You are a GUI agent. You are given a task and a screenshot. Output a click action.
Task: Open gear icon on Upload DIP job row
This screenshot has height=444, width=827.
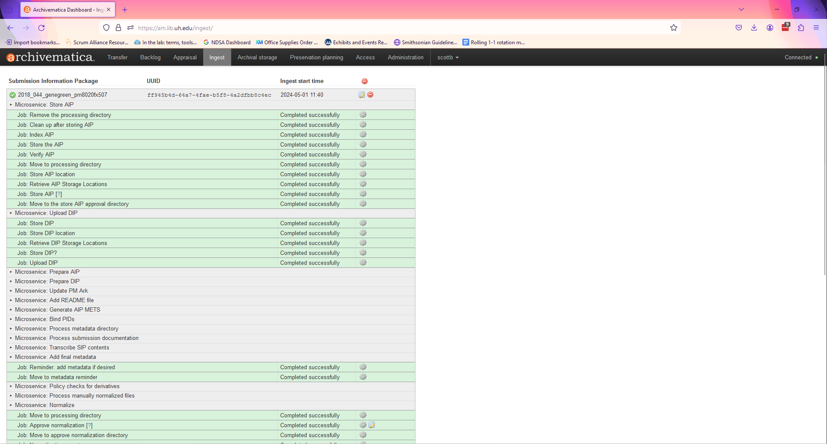pos(363,263)
